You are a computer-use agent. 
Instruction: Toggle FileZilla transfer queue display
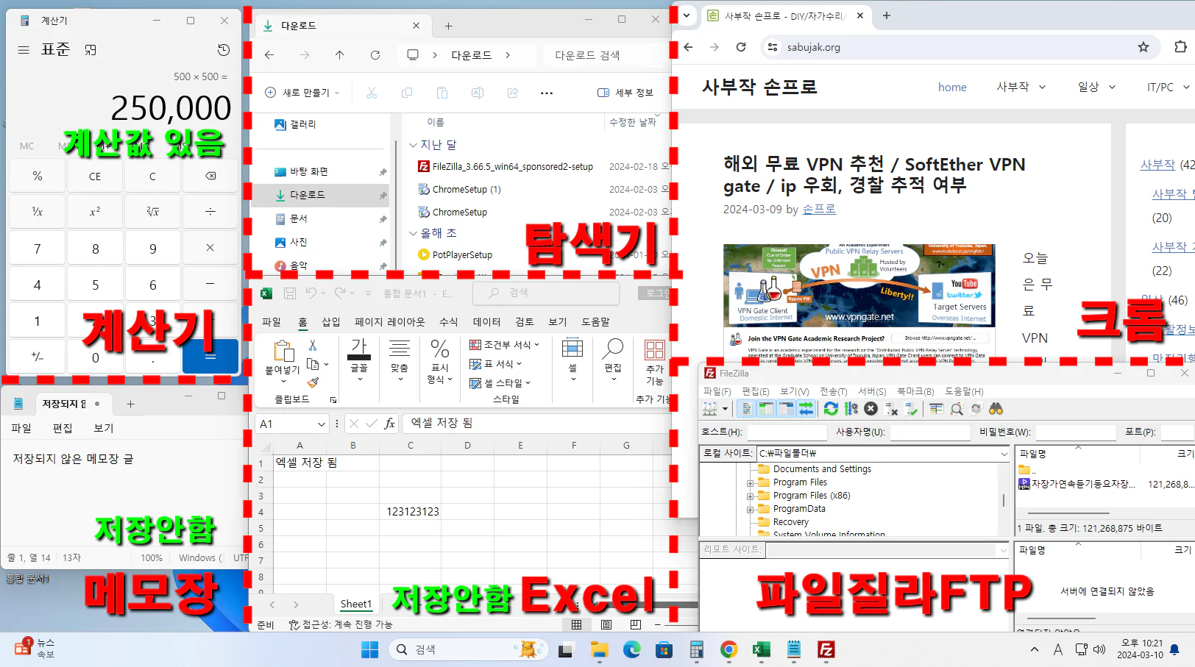(806, 409)
